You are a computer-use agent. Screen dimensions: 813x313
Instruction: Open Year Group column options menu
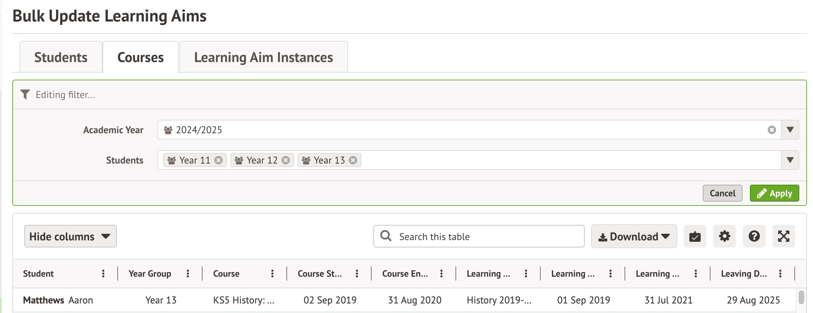pos(188,274)
